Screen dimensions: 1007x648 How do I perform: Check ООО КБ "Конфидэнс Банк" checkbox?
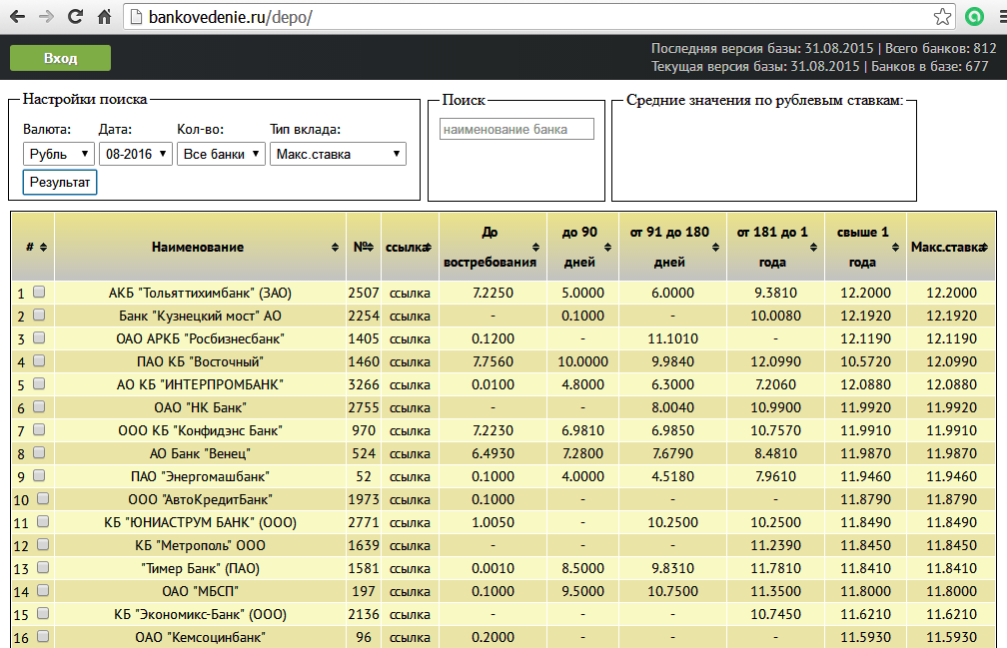[x=39, y=430]
